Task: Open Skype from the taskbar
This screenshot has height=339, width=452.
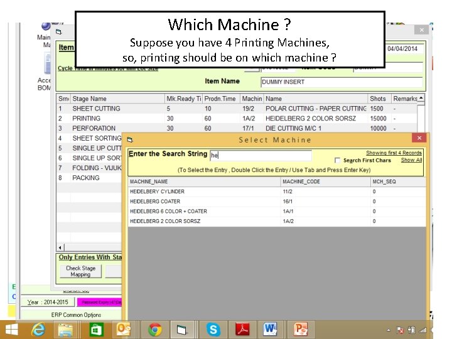Action: pos(213,330)
